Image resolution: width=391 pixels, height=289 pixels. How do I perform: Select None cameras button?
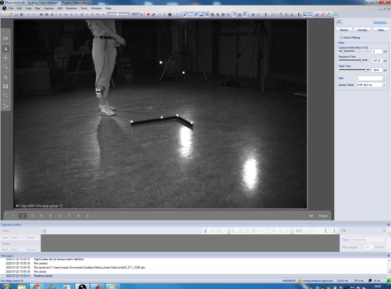(323, 216)
